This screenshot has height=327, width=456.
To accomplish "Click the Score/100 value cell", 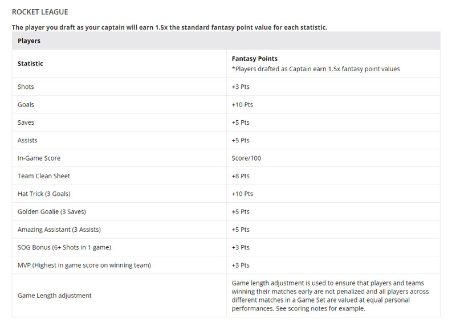I will click(246, 158).
